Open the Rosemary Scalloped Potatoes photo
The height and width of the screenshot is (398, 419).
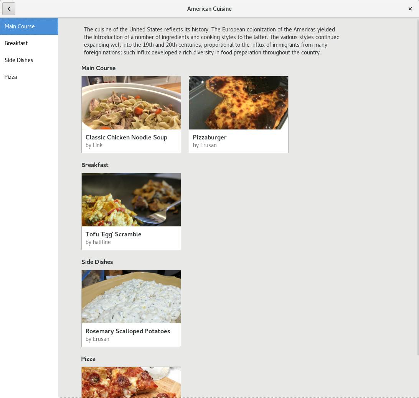(131, 296)
